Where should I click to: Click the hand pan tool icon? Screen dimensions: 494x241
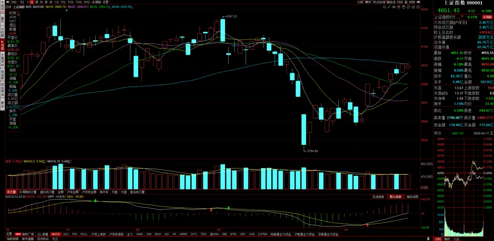click(403, 7)
